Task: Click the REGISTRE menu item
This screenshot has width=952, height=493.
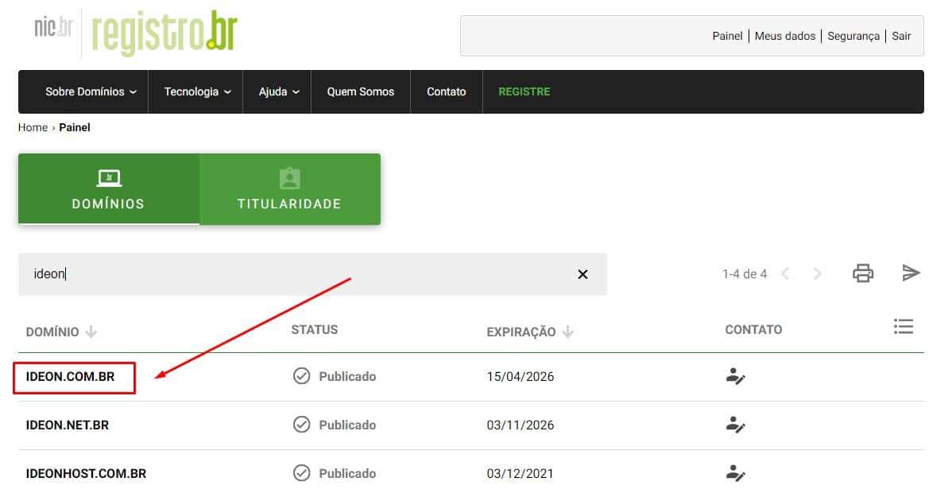Action: (x=524, y=91)
